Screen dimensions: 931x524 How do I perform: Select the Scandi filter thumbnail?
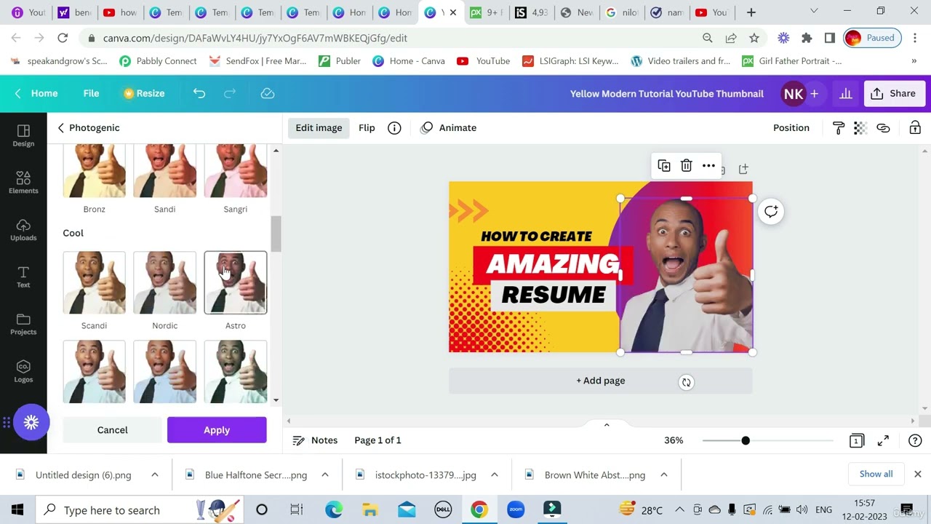94,282
